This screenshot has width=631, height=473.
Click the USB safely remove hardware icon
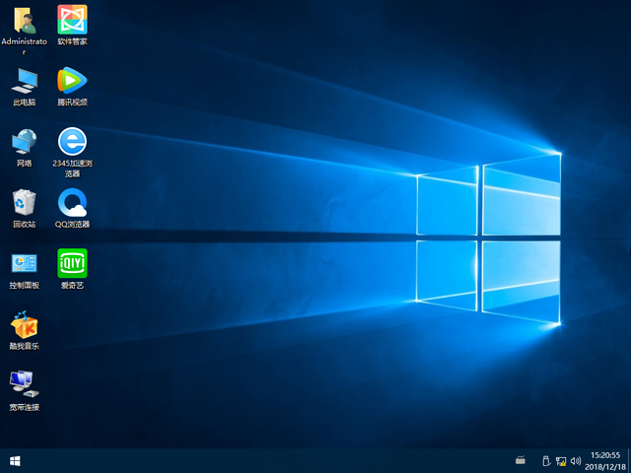pyautogui.click(x=545, y=460)
